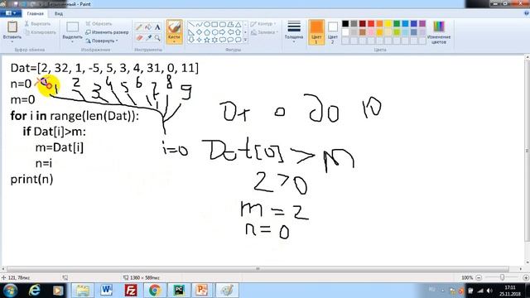Image resolution: width=530 pixels, height=298 pixels.
Task: Select the Pencil tool
Action: point(139,27)
